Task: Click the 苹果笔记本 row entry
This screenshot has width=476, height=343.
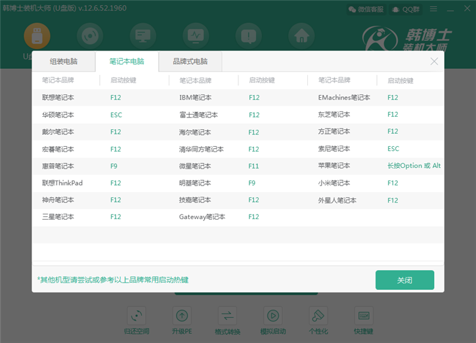Action: tap(334, 166)
